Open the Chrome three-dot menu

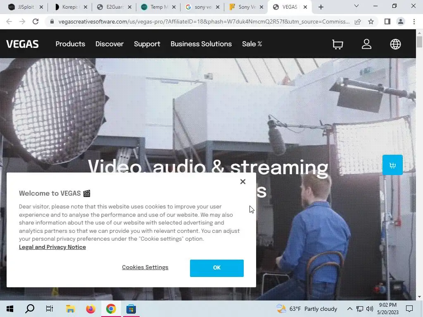(414, 21)
